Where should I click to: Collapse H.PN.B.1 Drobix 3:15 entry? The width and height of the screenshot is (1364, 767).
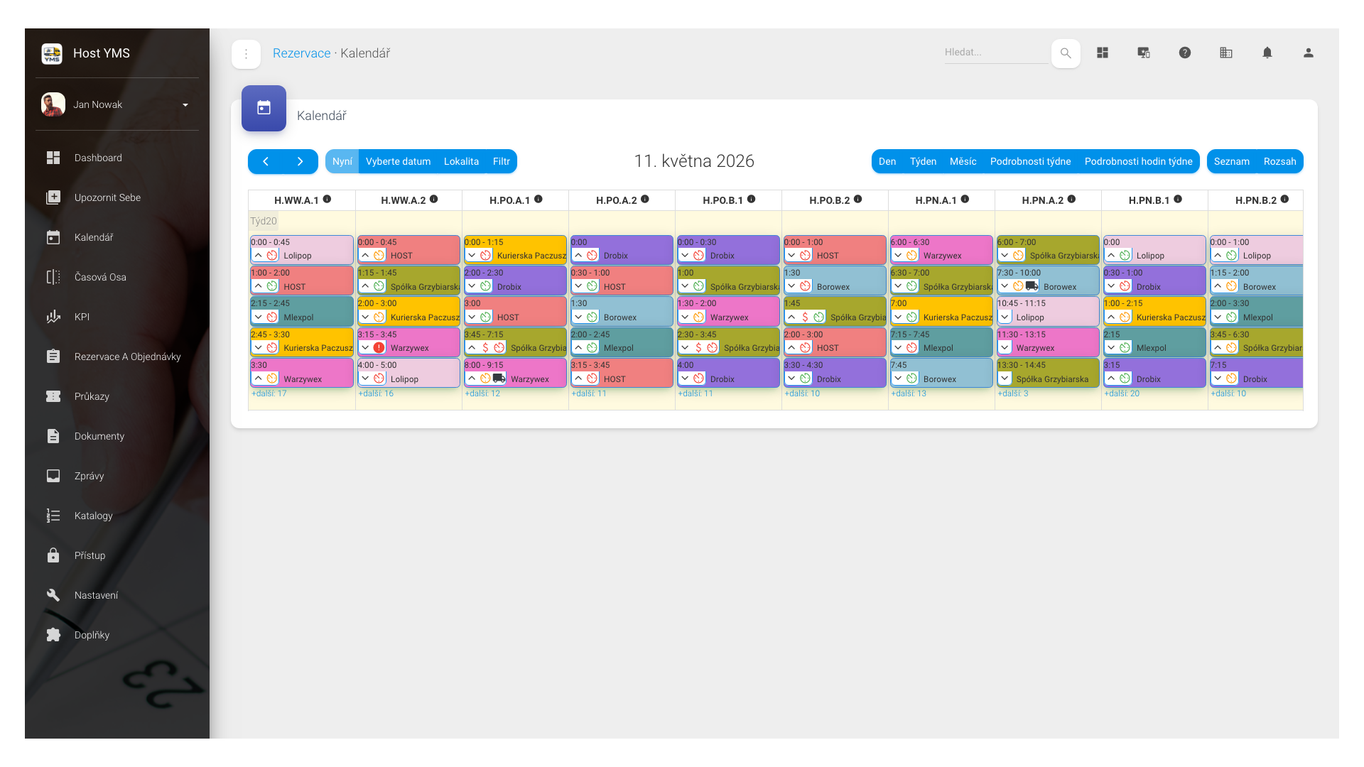1111,379
